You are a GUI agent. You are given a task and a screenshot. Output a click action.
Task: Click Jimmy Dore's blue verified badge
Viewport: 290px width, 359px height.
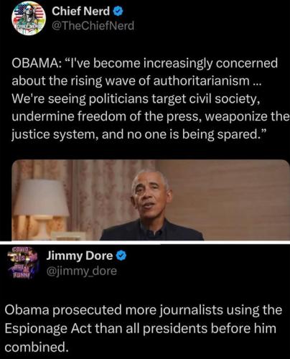[121, 256]
